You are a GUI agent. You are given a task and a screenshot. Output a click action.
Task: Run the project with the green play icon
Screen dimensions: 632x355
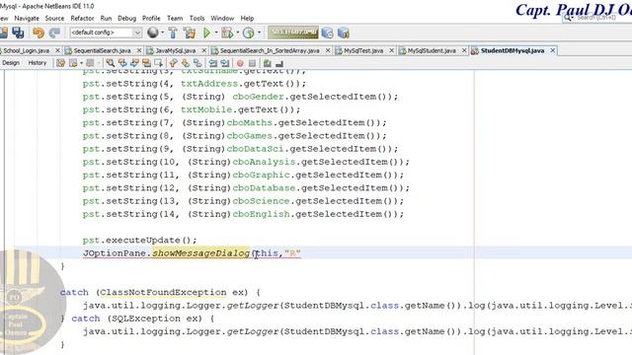[206, 33]
